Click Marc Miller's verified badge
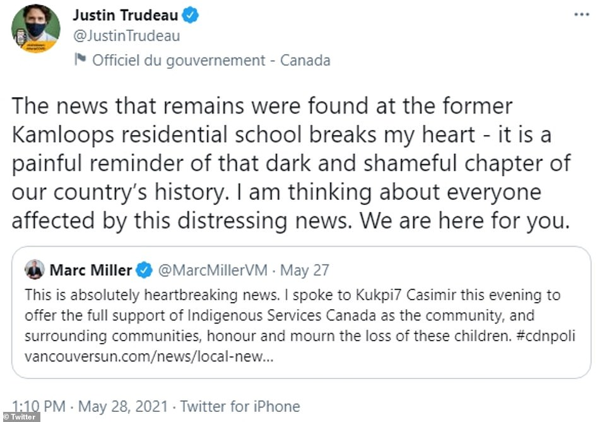Screen dimensions: 607x422 [x=144, y=271]
